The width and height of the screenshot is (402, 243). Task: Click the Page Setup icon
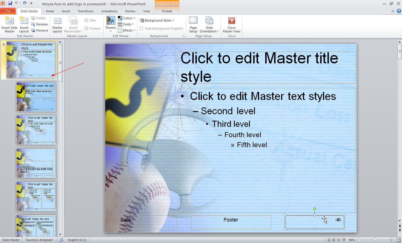coord(193,24)
